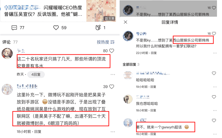The width and height of the screenshot is (222, 138).
Task: Open more options on the 18小时前 right reply
Action: click(215, 110)
